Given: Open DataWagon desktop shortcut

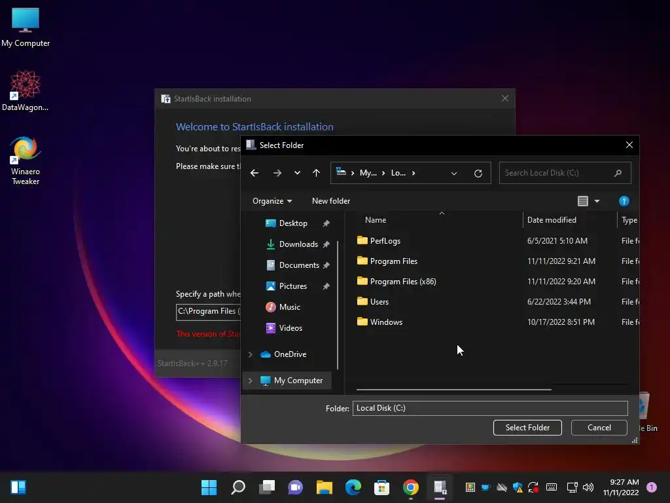Looking at the screenshot, I should [26, 90].
